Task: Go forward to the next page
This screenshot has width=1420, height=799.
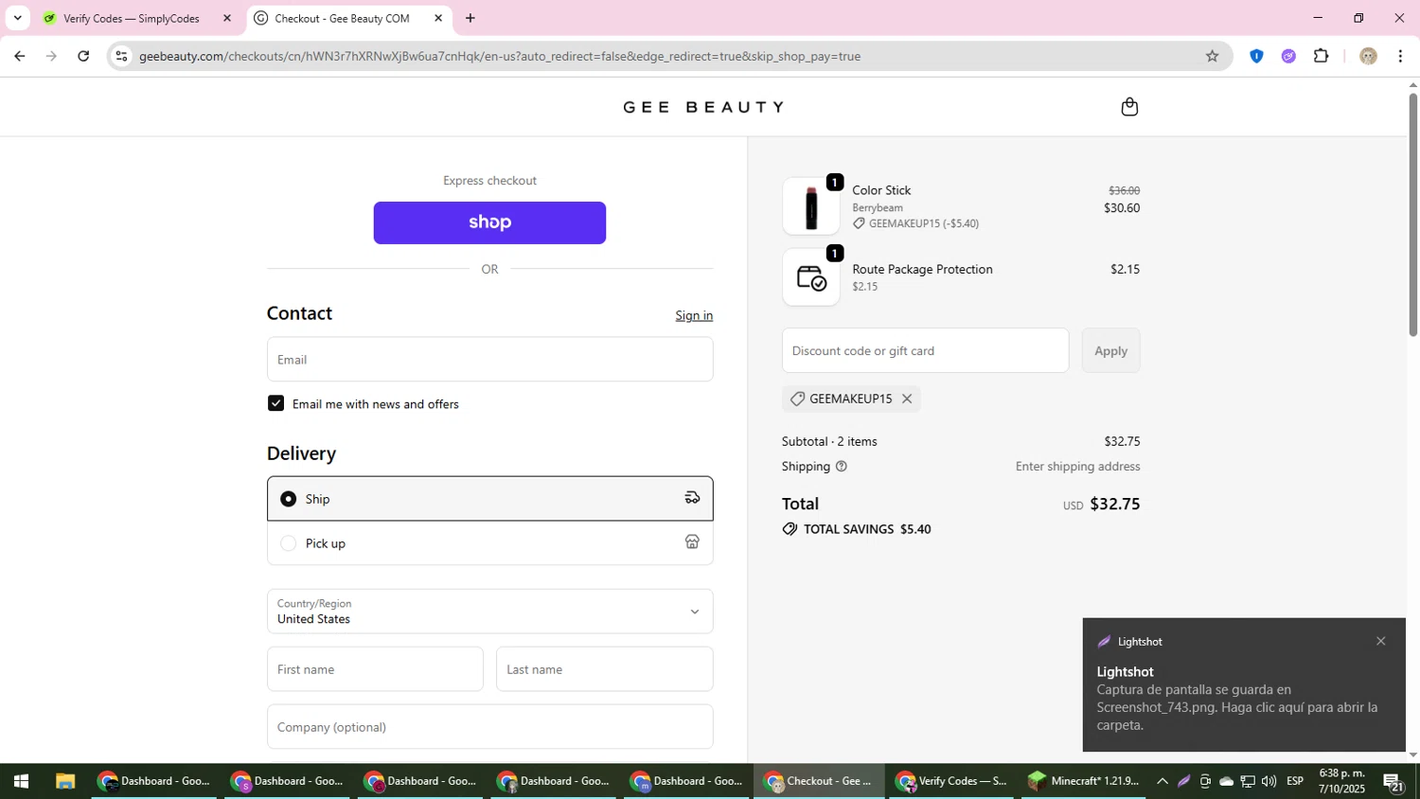Action: [x=51, y=56]
